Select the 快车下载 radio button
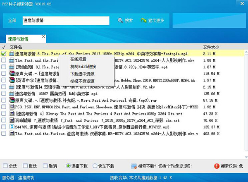 (x=95, y=166)
